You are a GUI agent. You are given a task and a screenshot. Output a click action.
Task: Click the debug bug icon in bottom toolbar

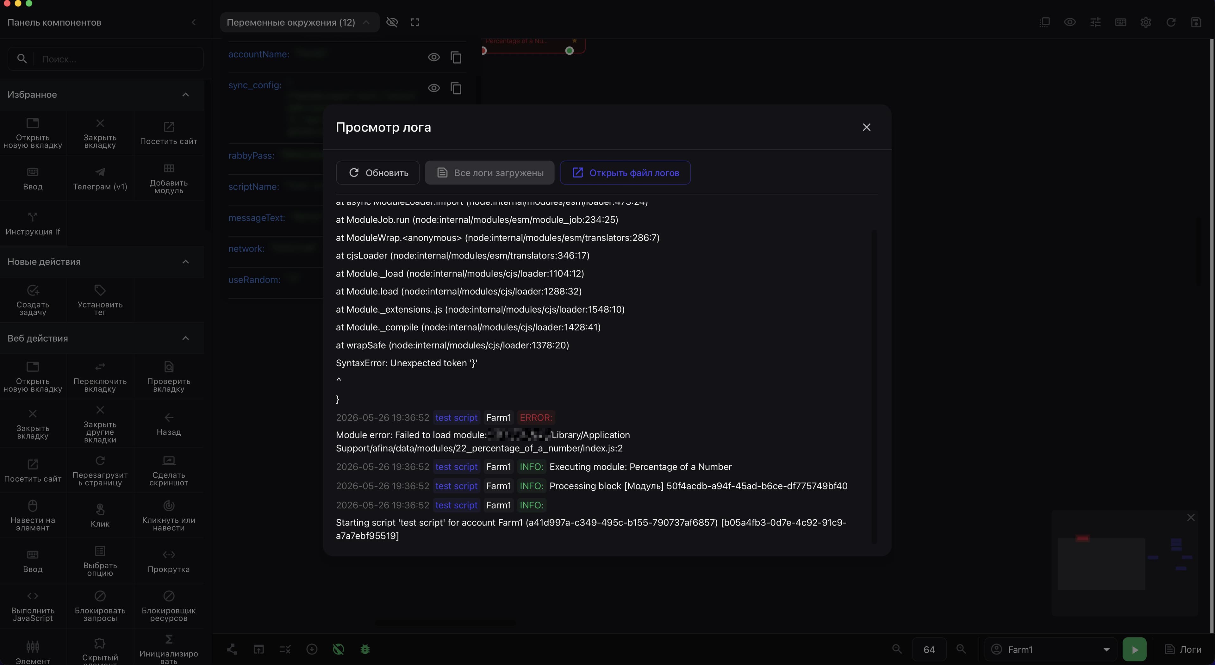coord(364,649)
